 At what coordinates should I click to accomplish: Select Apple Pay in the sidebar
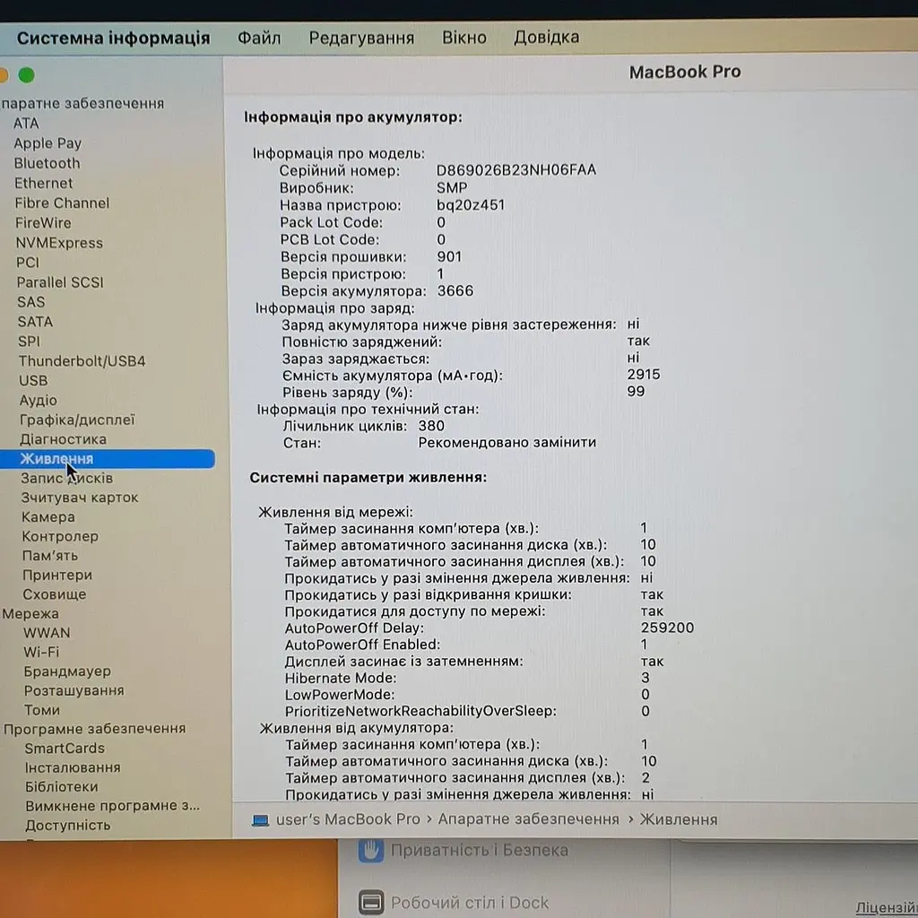tap(48, 143)
